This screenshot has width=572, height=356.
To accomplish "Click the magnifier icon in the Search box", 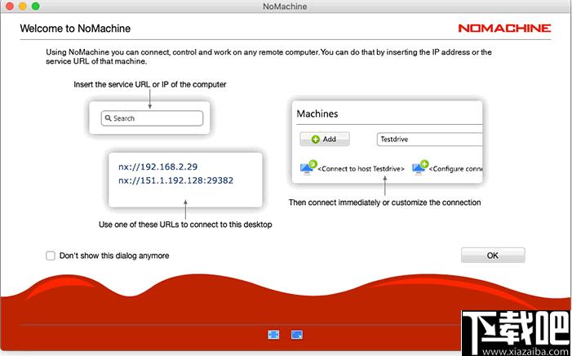I will 108,118.
